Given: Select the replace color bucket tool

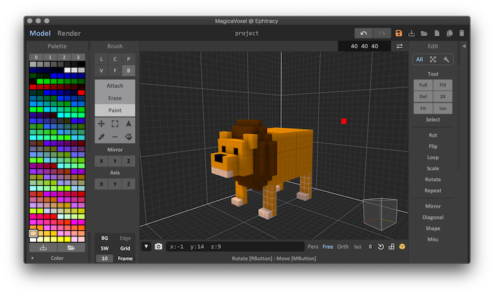Looking at the screenshot, I should [128, 136].
